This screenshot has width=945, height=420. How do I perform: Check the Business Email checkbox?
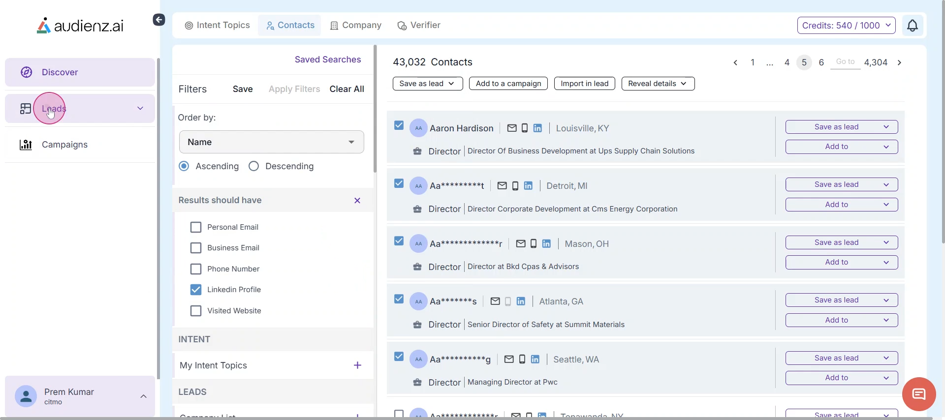pyautogui.click(x=196, y=248)
